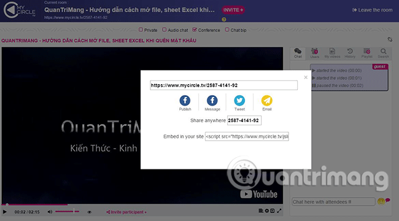Click the INVITE + button
Viewport: 399px width, 221px height.
tap(233, 10)
